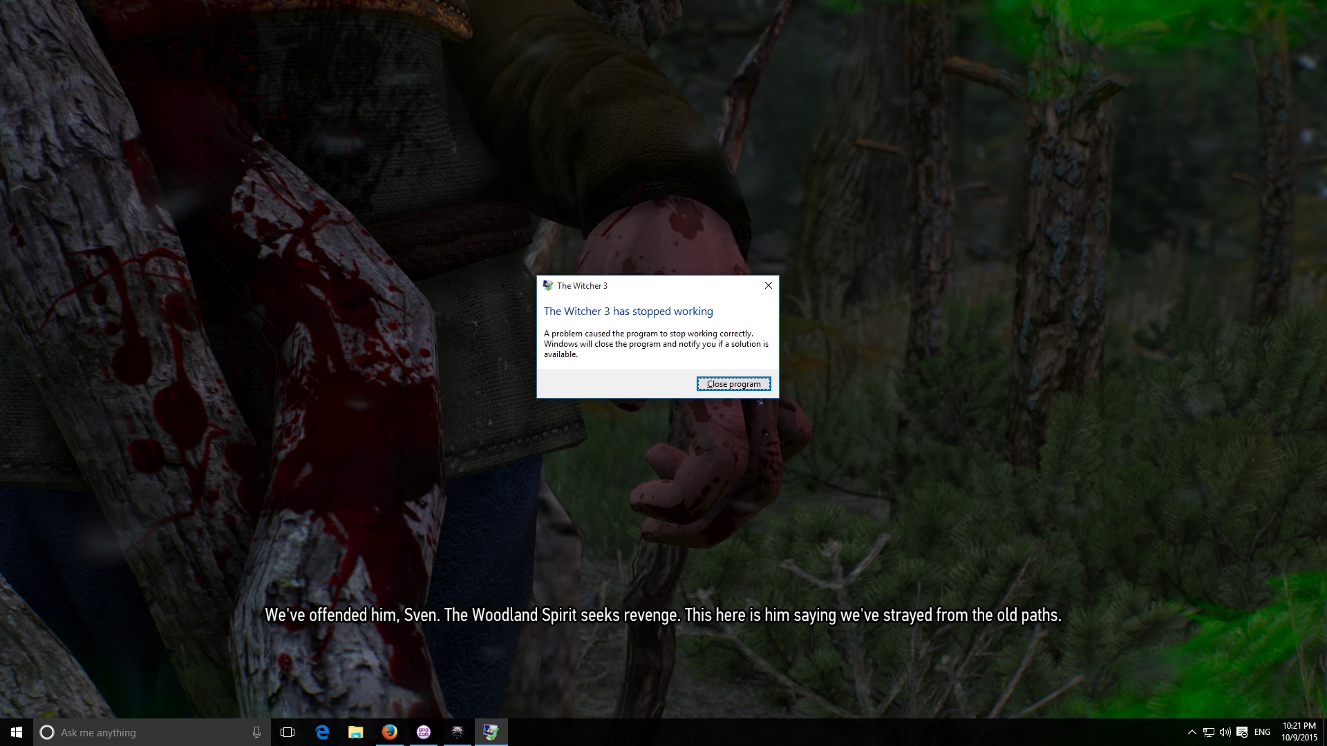Open Action Center notifications icon
The height and width of the screenshot is (746, 1327).
pyautogui.click(x=1242, y=732)
